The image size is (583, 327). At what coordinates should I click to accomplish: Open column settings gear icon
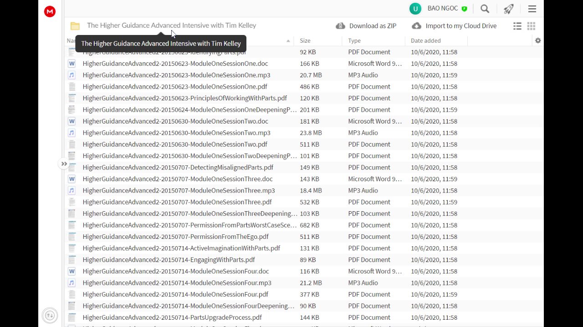(538, 40)
